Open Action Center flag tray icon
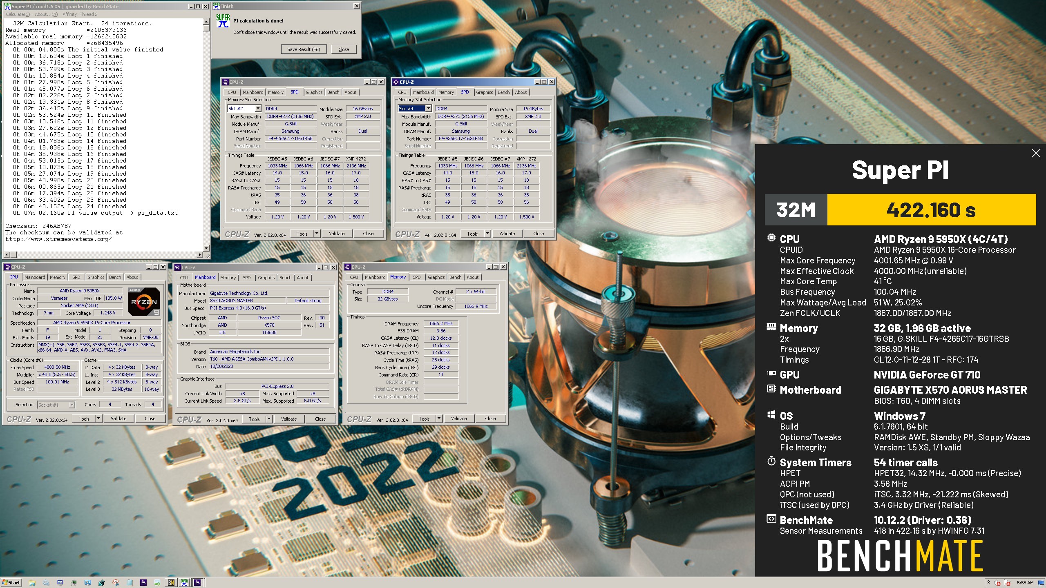Image resolution: width=1046 pixels, height=588 pixels. [1007, 583]
